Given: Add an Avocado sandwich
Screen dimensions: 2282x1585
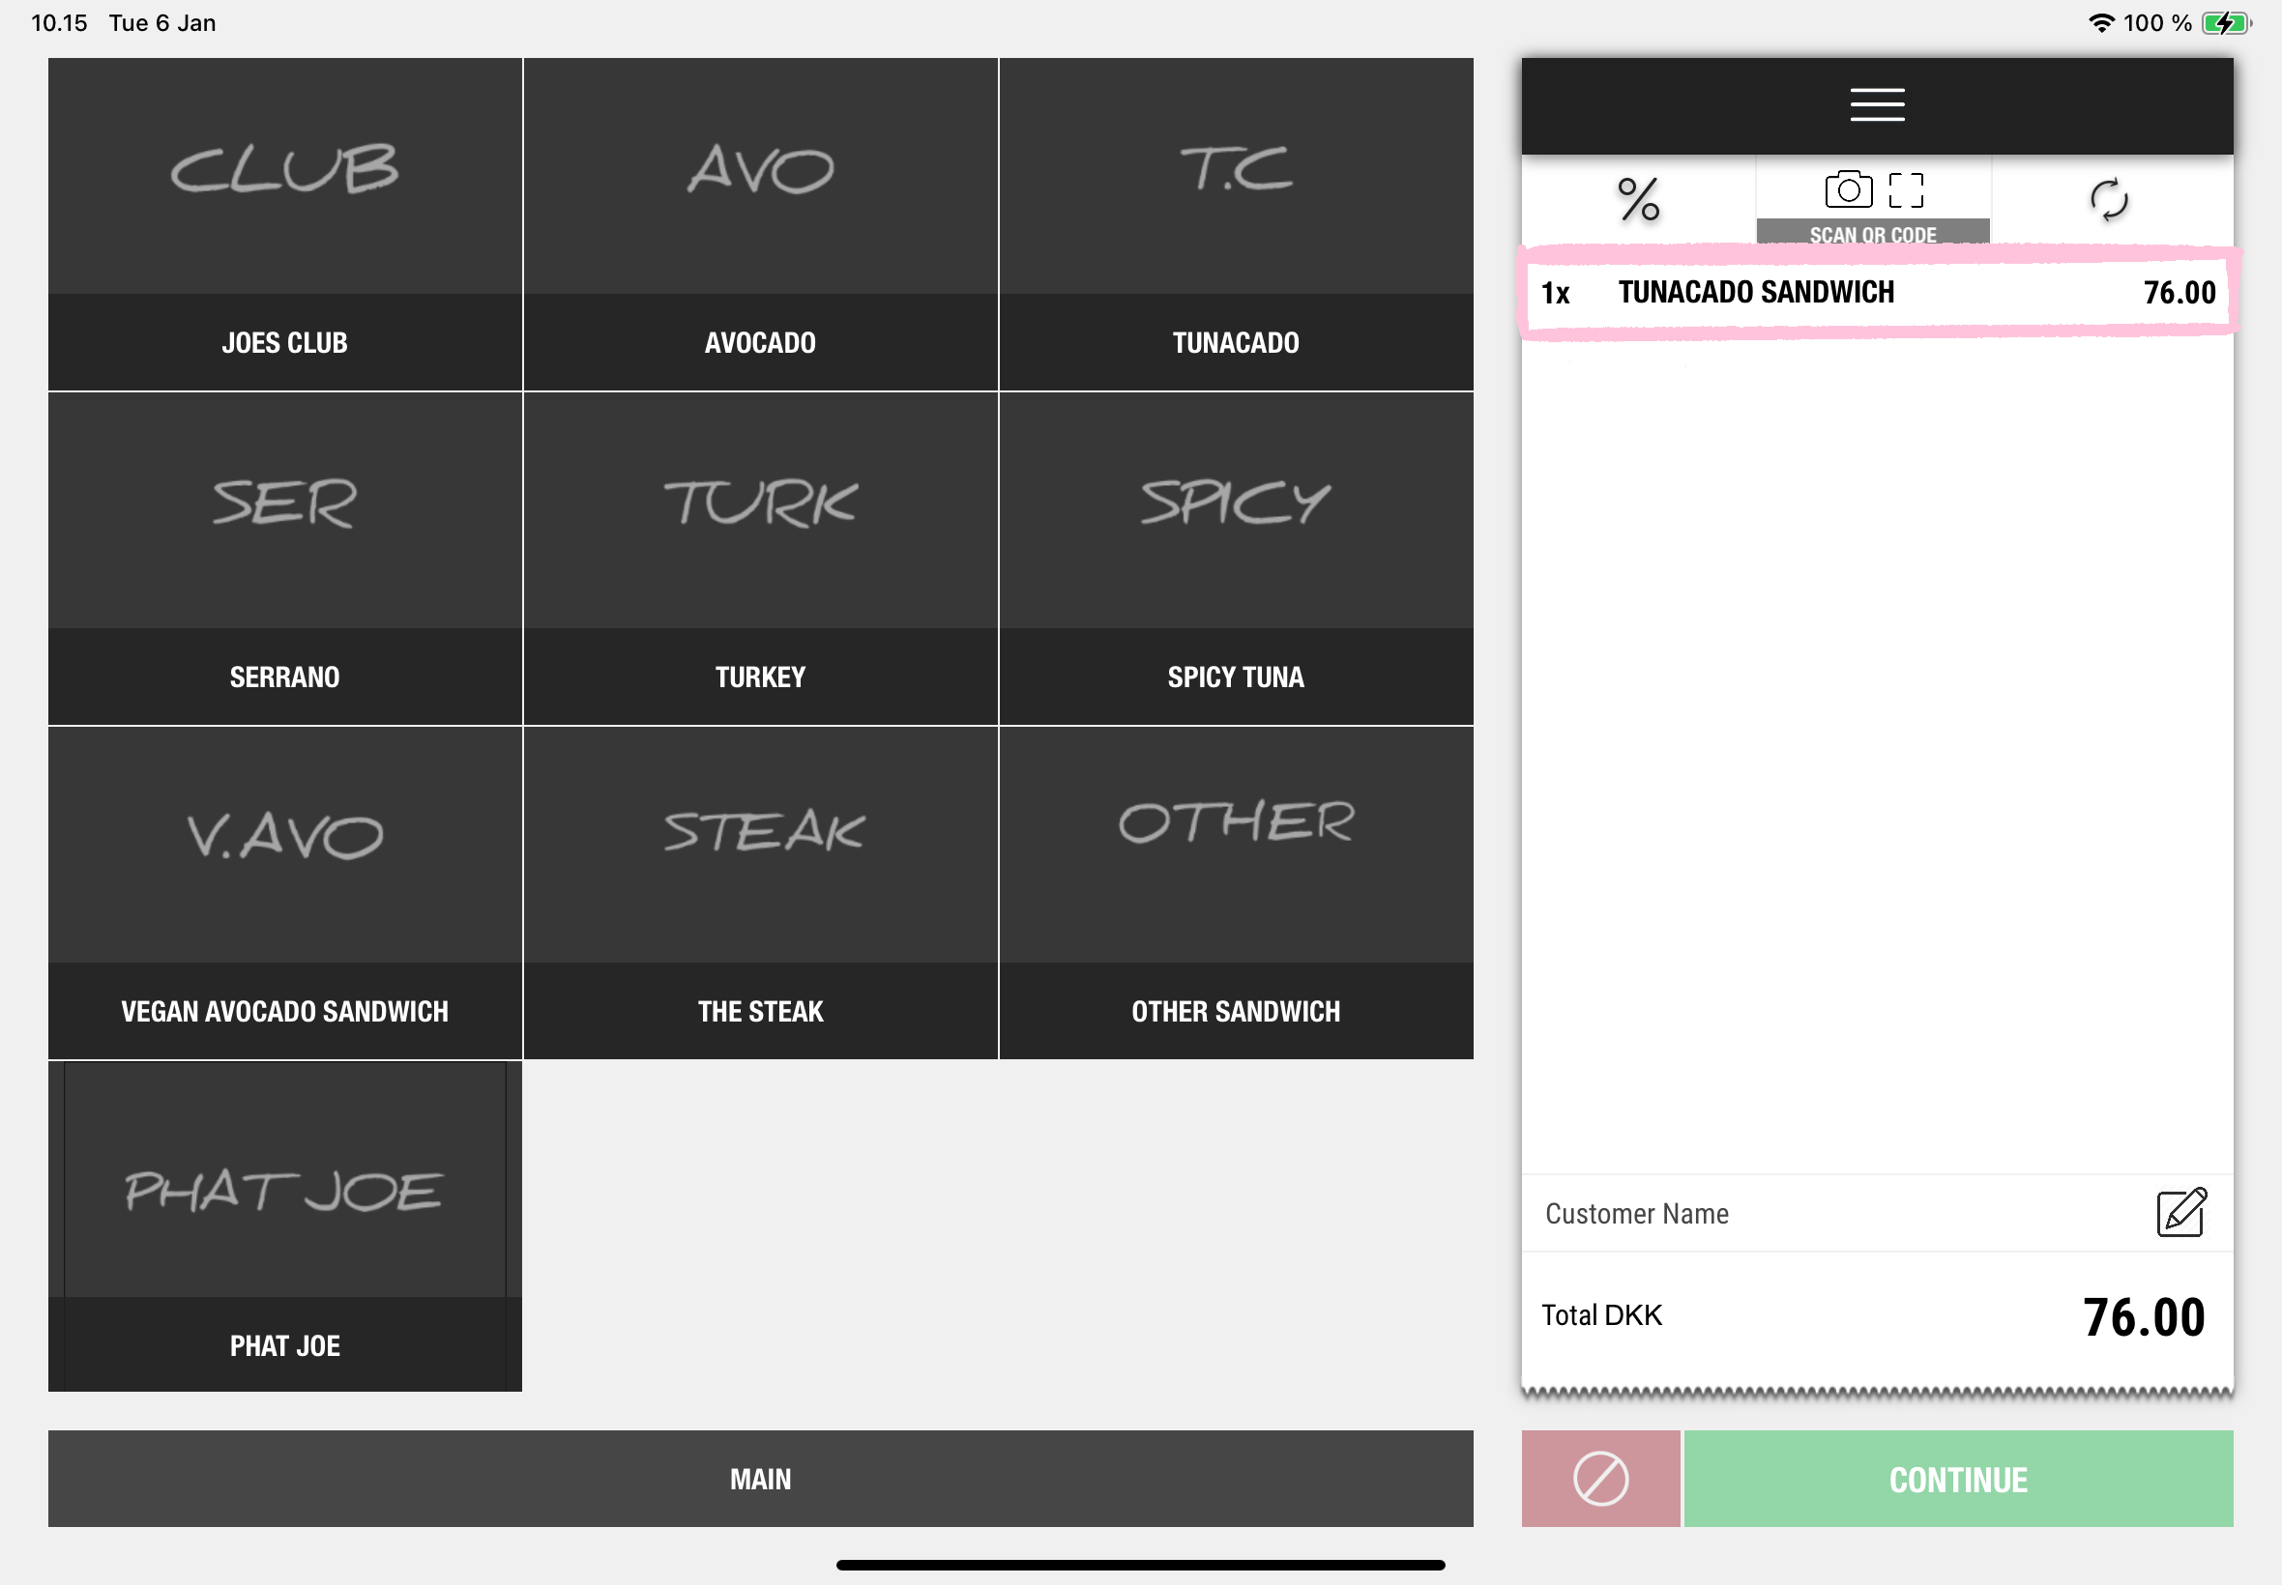Looking at the screenshot, I should point(760,223).
